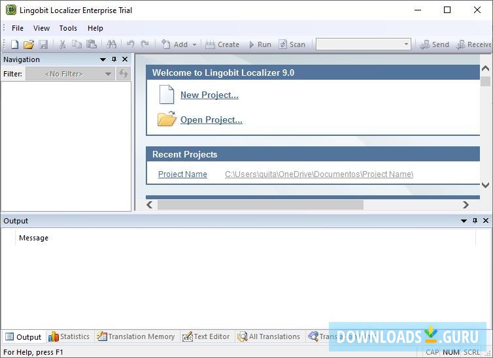Image resolution: width=493 pixels, height=358 pixels.
Task: Click the Receive toolbar button
Action: point(473,44)
